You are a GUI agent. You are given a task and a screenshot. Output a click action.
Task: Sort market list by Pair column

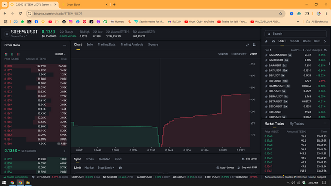pos(268,50)
